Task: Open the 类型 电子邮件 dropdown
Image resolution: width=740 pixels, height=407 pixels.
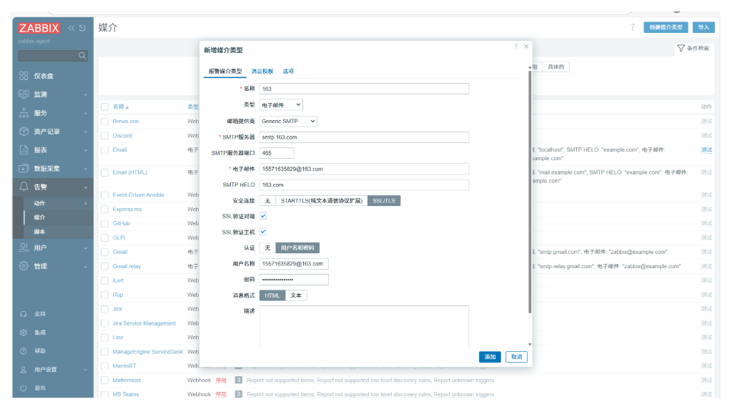Action: click(x=281, y=105)
